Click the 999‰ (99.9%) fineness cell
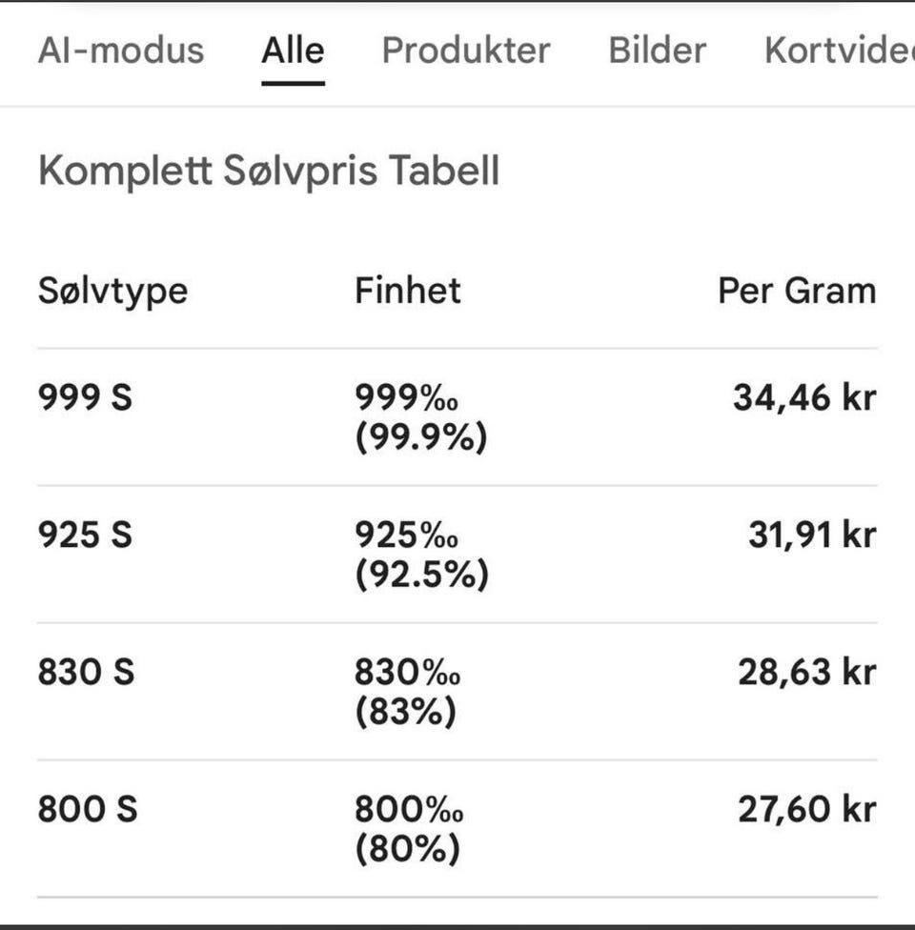915x930 pixels. [420, 416]
